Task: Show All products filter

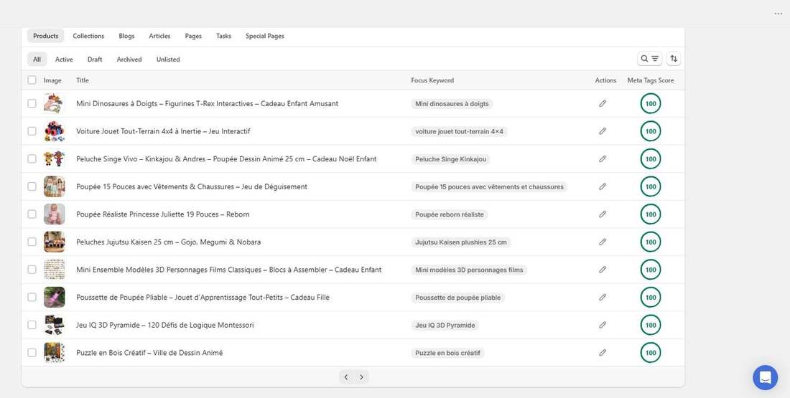Action: tap(37, 60)
